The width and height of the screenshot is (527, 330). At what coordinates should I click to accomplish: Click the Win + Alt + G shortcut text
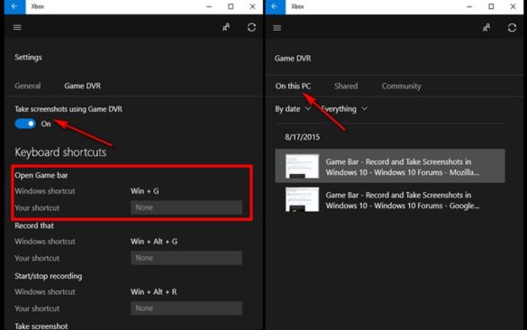click(154, 242)
